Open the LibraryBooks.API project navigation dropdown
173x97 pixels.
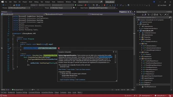point(23,14)
